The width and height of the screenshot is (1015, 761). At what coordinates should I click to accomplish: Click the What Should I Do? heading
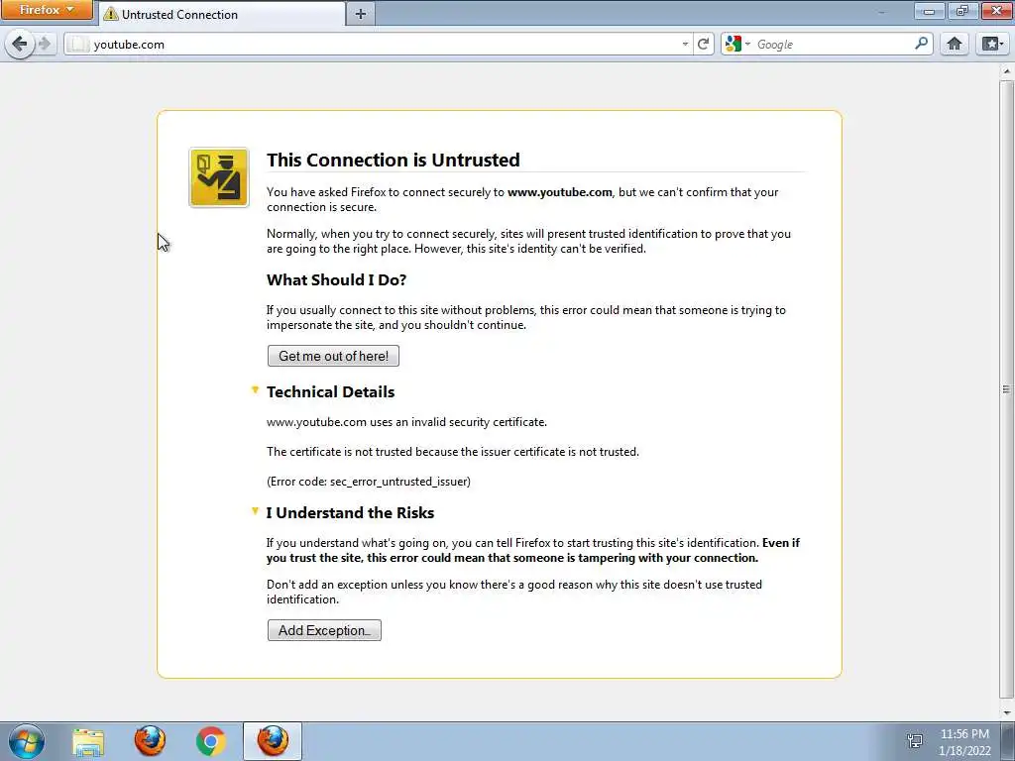337,279
